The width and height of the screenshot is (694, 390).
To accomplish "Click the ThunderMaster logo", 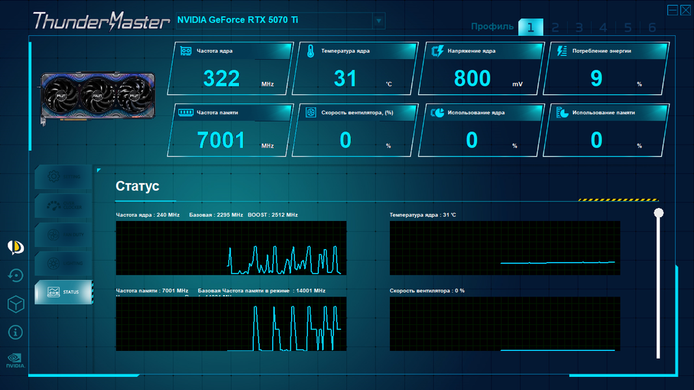I will tap(102, 21).
